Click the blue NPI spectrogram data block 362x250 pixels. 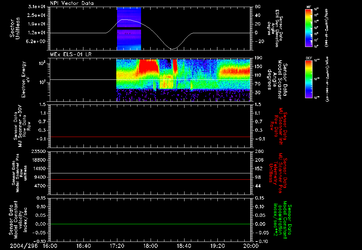click(x=129, y=29)
